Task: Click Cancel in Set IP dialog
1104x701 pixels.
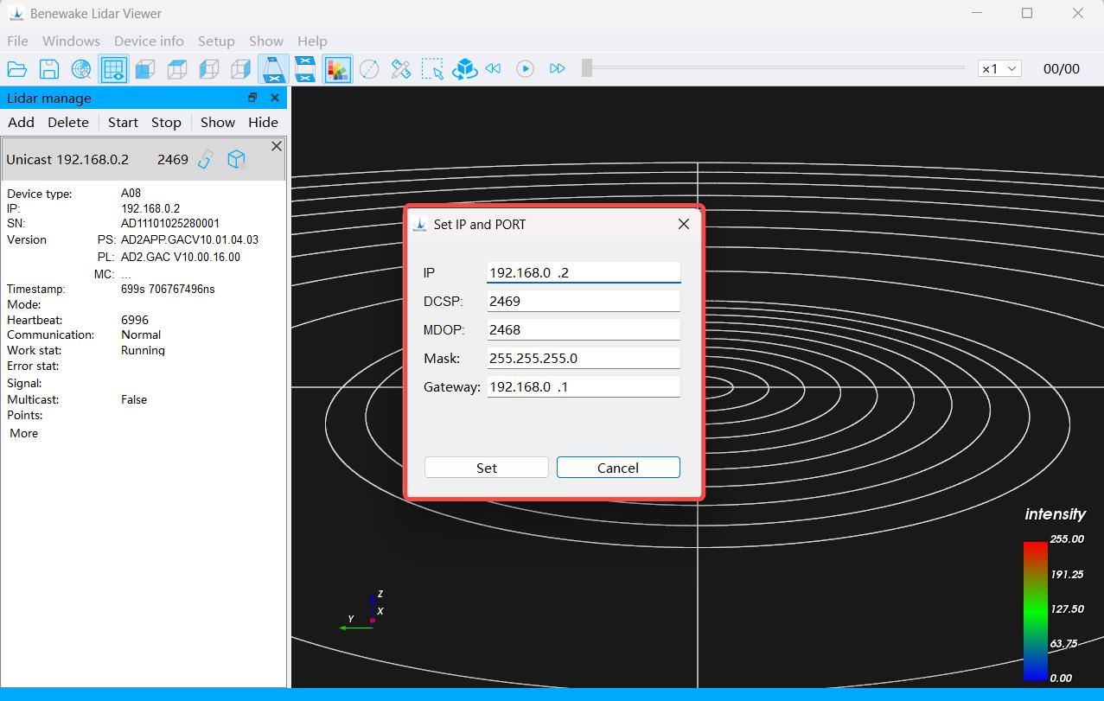Action: [x=618, y=468]
